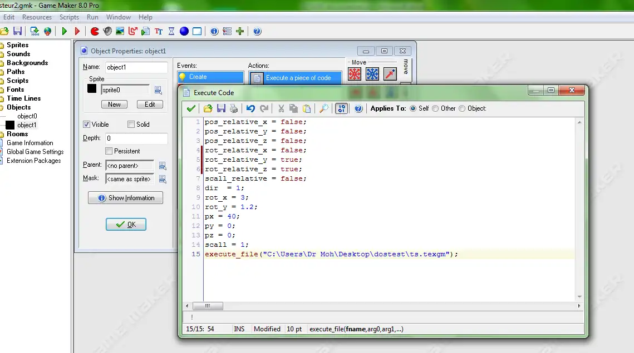Toggle code check settings icon
The height and width of the screenshot is (353, 634).
point(341,108)
